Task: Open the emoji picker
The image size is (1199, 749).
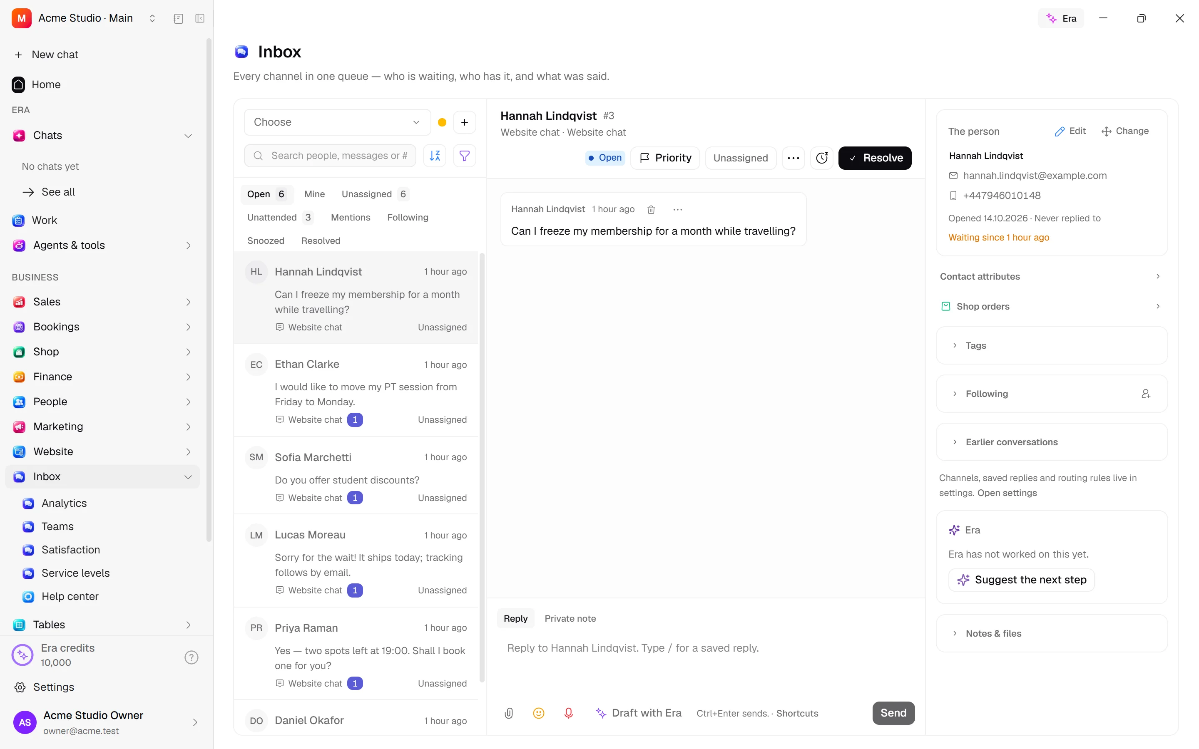Action: click(538, 713)
